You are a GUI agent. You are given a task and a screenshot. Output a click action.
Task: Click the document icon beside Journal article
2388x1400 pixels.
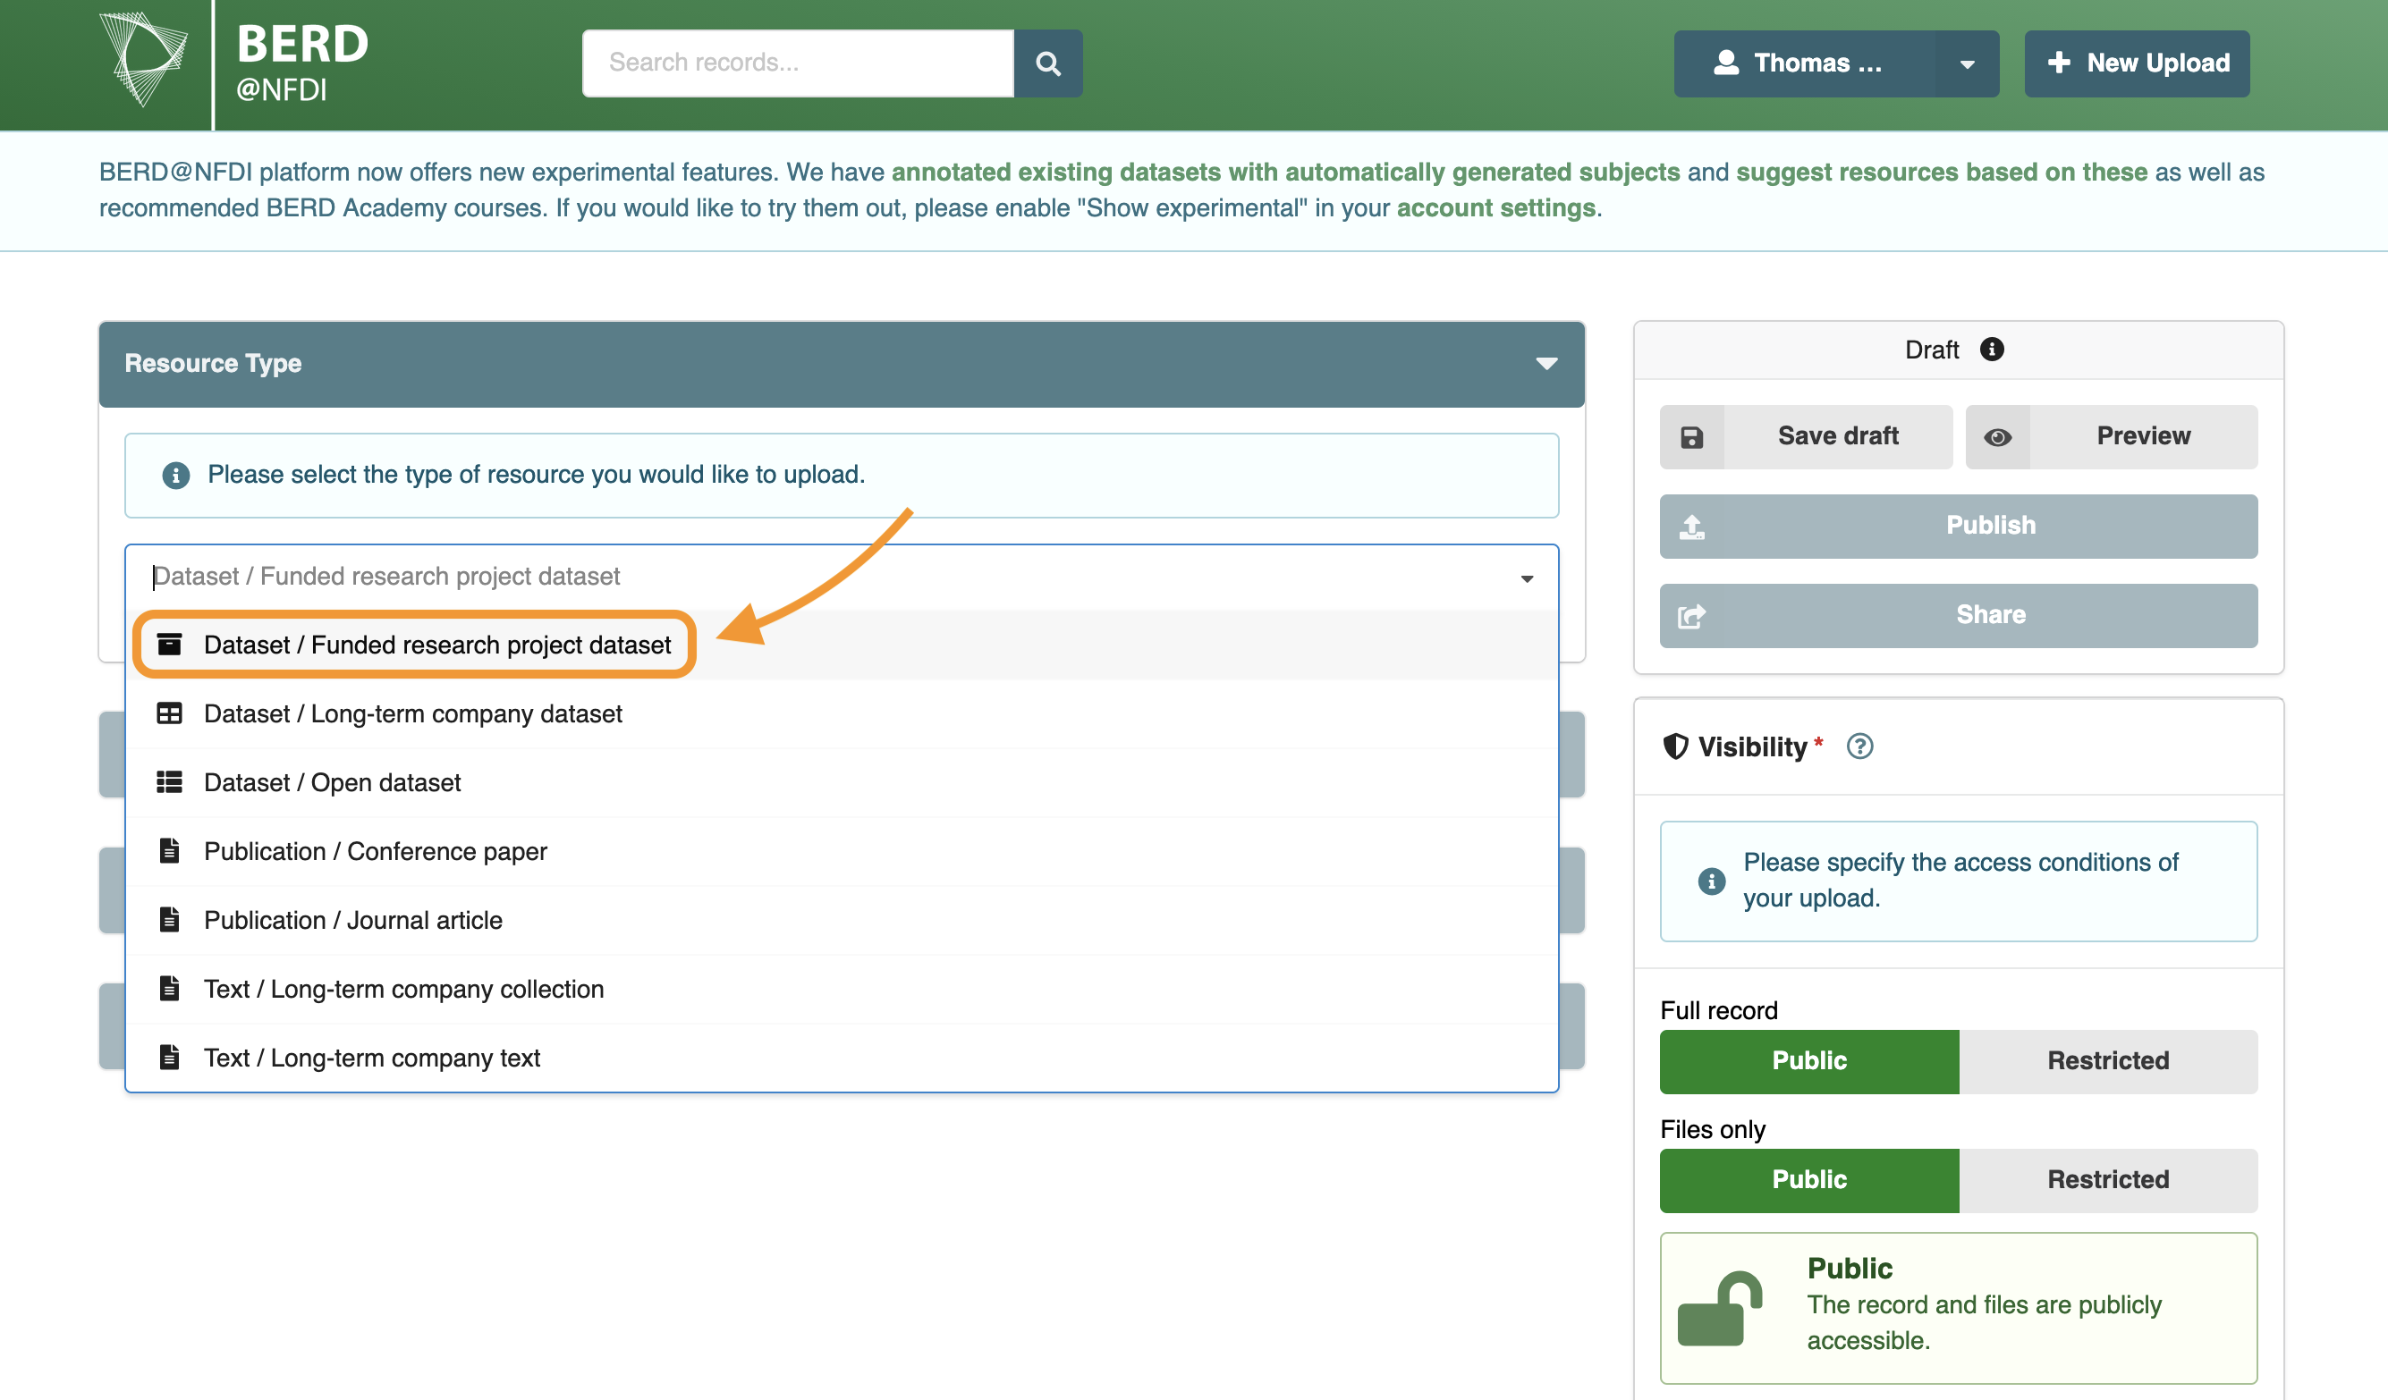(169, 920)
